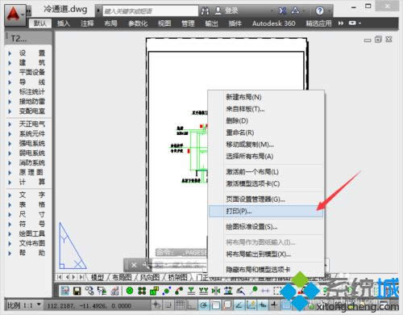Click the green overlapping boxes icon

pyautogui.click(x=154, y=291)
